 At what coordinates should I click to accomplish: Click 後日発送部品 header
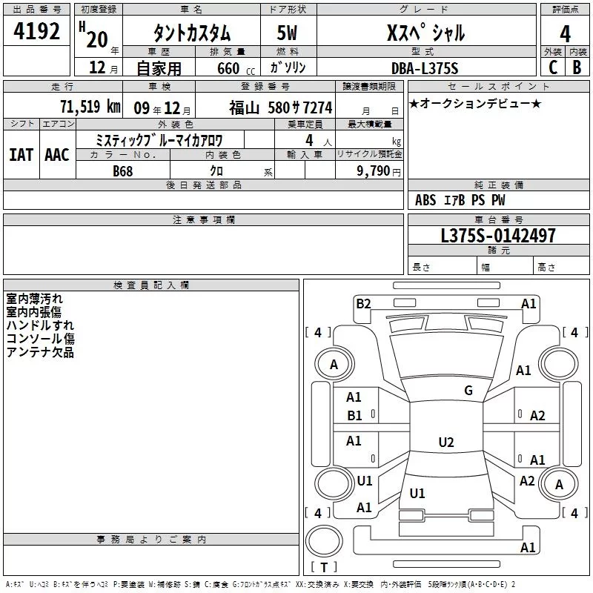point(203,185)
